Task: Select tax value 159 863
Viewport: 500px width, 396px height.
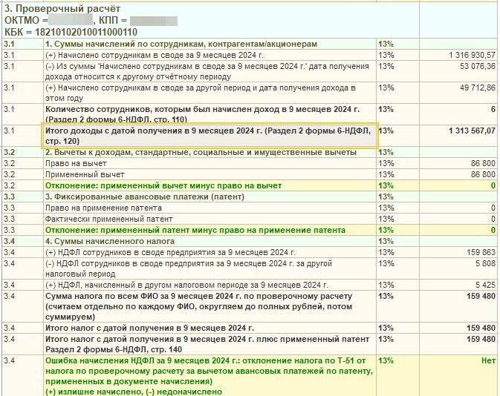Action: tap(481, 252)
